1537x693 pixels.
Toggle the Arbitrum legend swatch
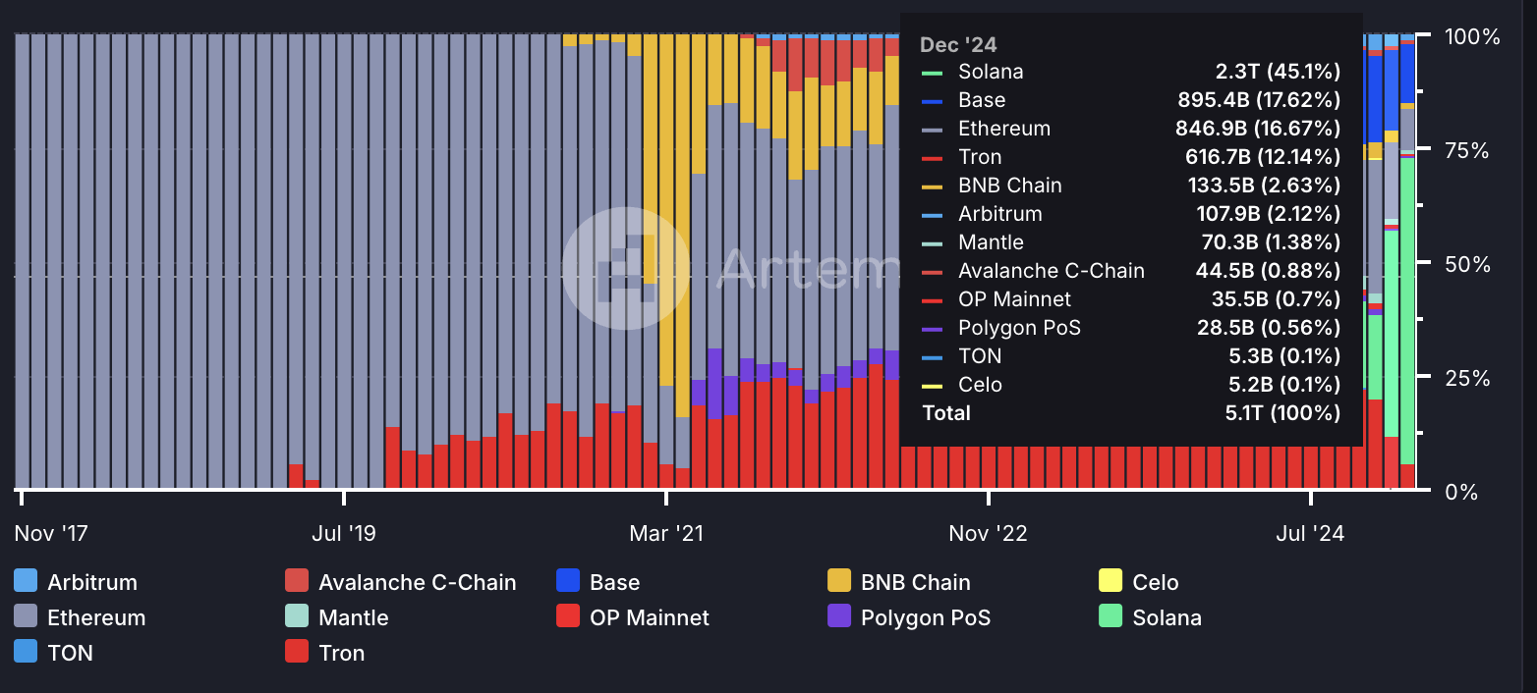pyautogui.click(x=26, y=581)
